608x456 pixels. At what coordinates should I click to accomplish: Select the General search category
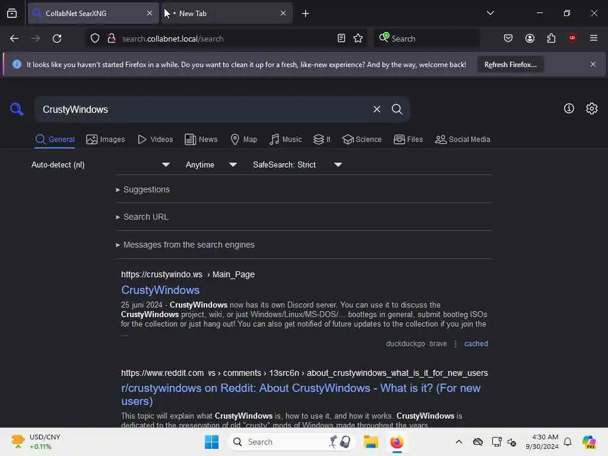coord(55,140)
